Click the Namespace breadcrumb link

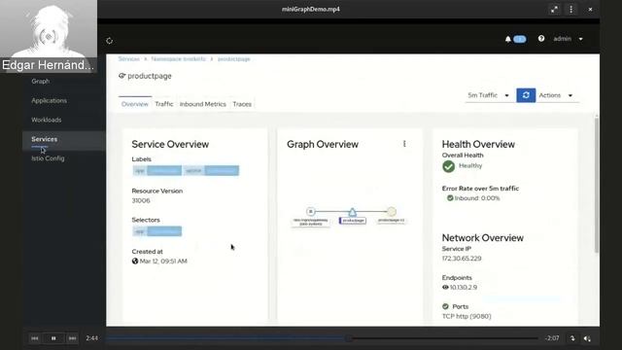tap(179, 58)
